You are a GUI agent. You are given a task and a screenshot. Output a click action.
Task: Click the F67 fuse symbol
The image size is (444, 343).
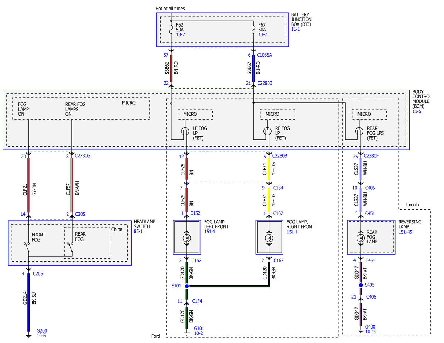point(254,29)
